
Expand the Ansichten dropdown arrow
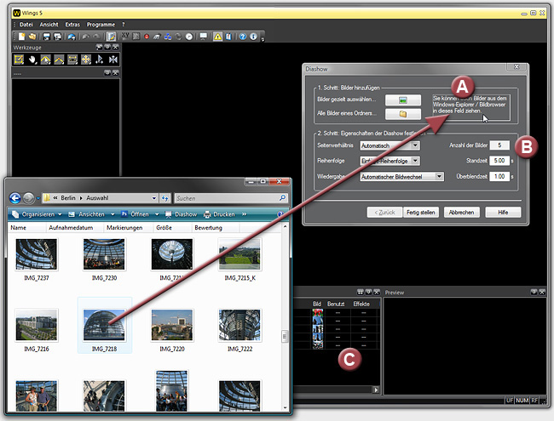point(113,214)
